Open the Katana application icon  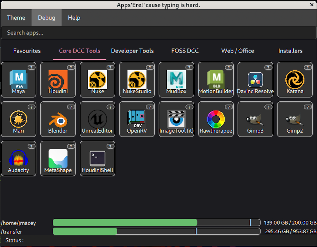coord(295,79)
